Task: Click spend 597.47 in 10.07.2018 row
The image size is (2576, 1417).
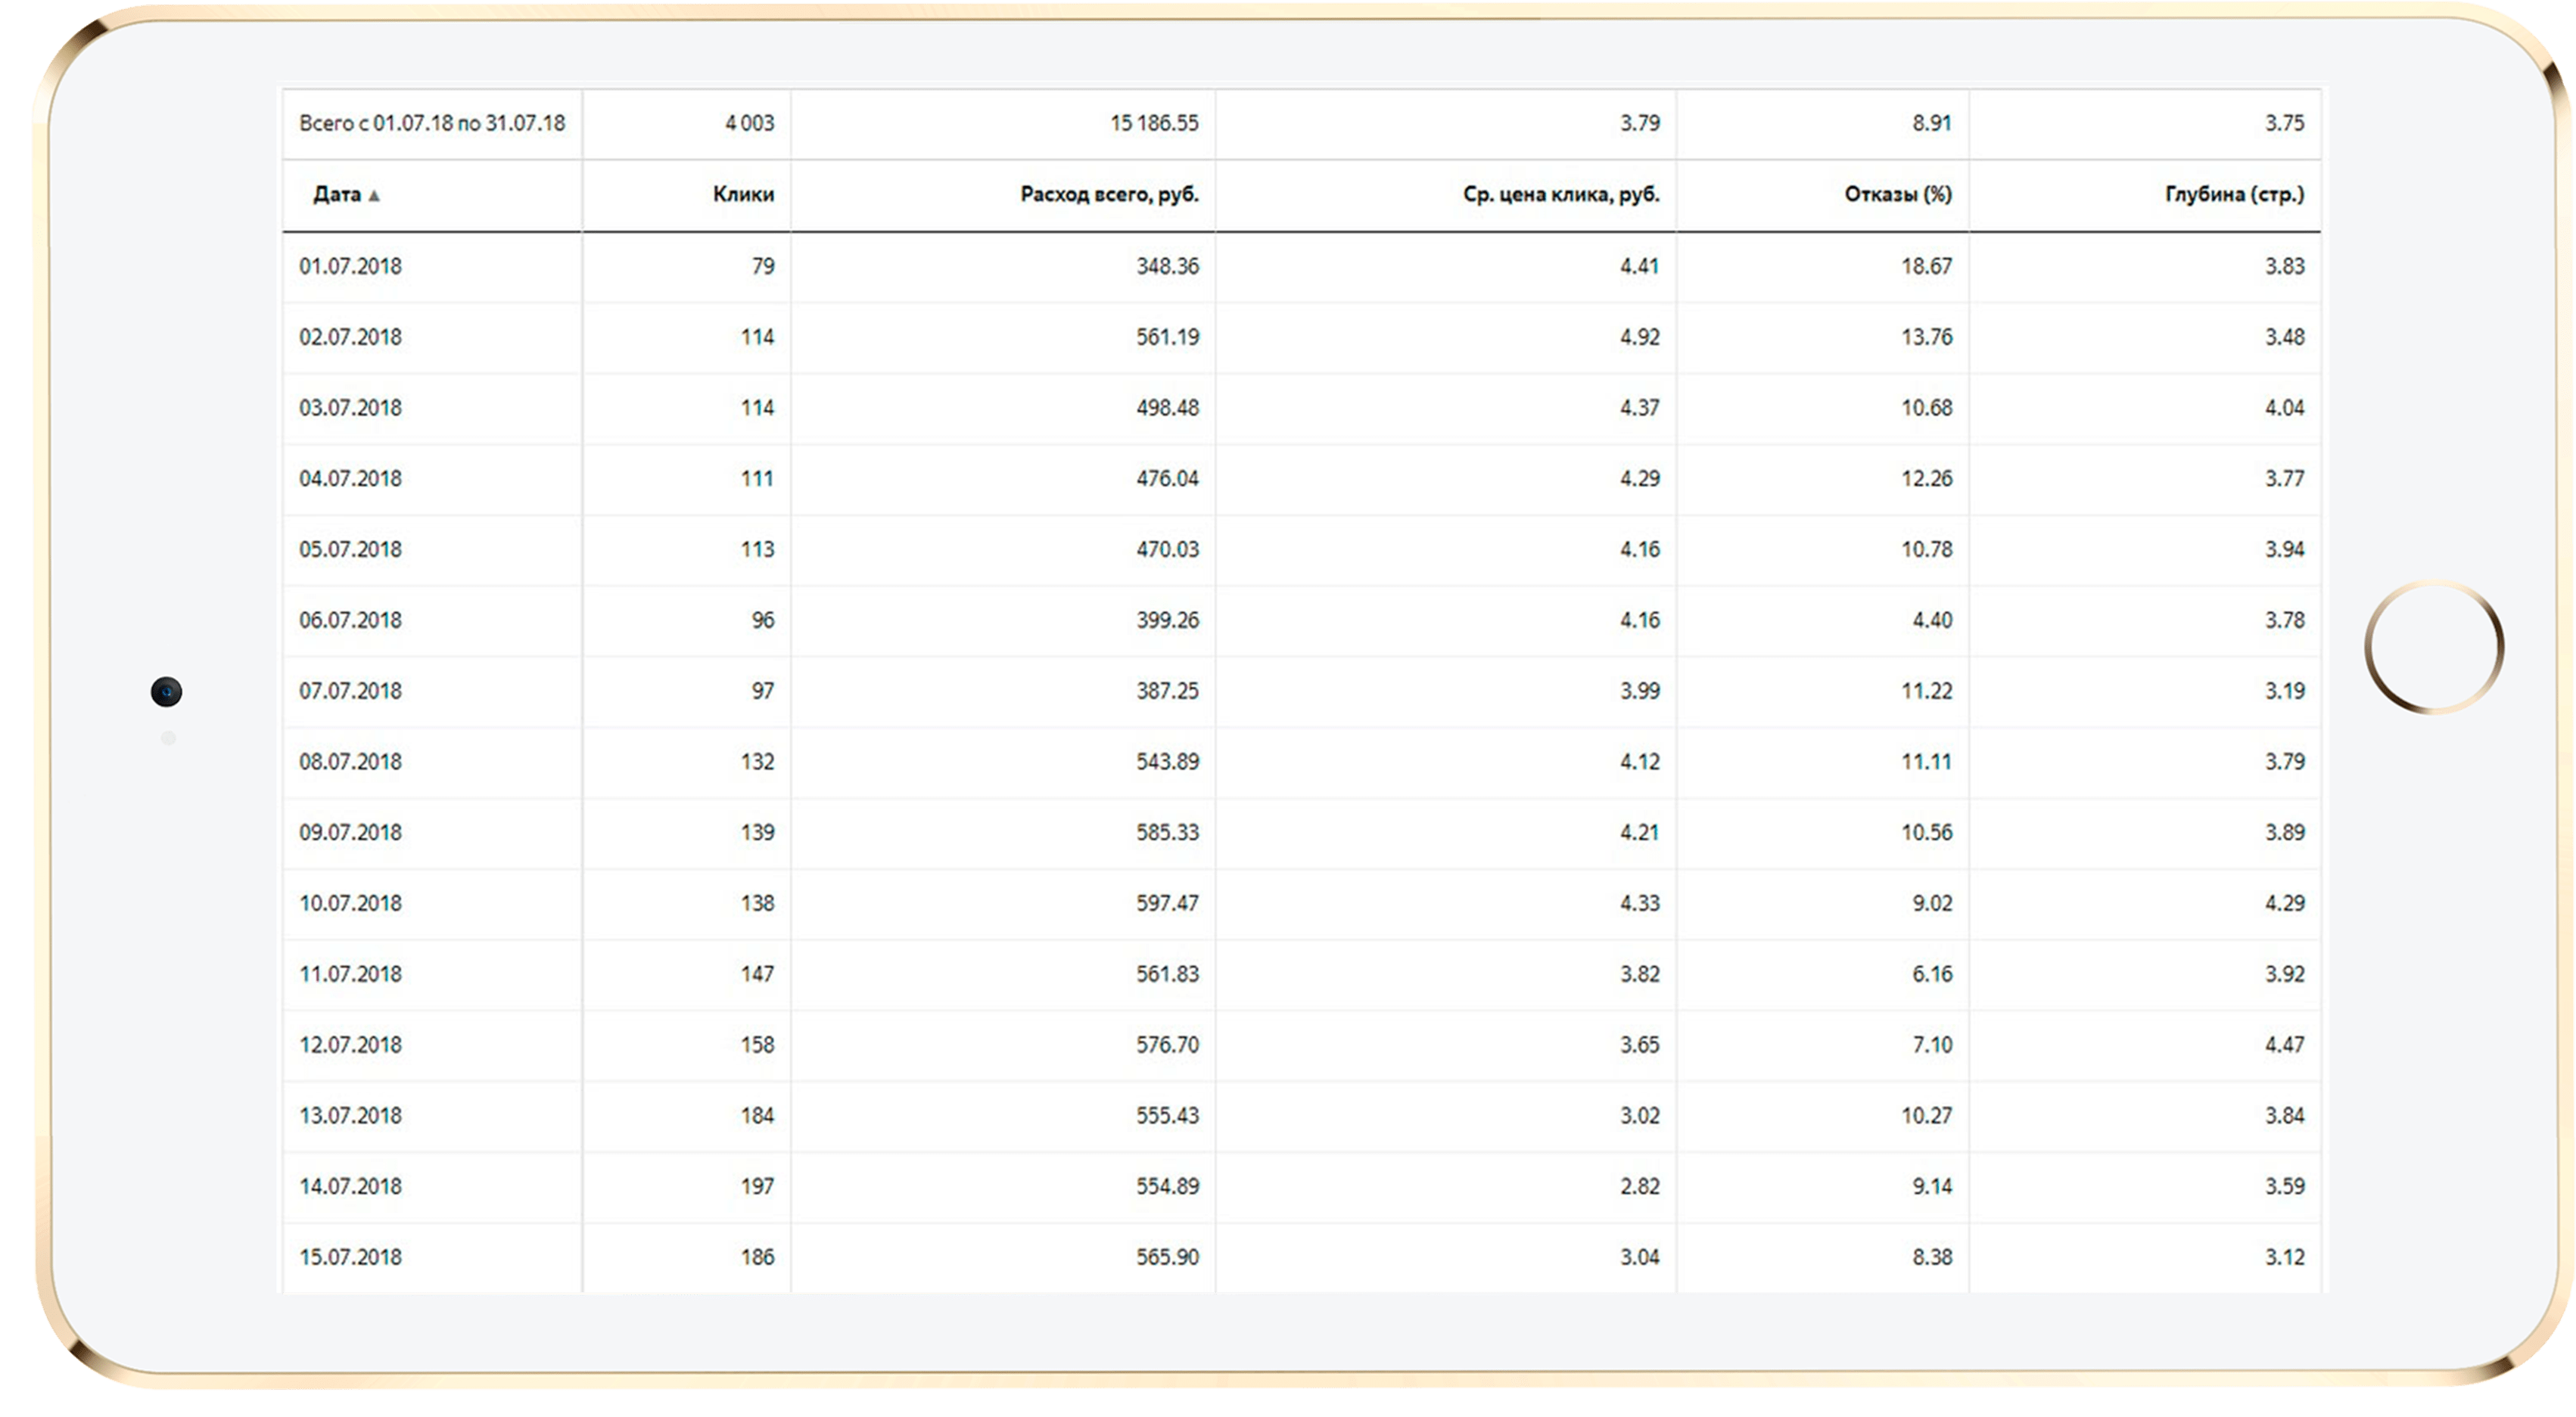Action: pos(1166,903)
